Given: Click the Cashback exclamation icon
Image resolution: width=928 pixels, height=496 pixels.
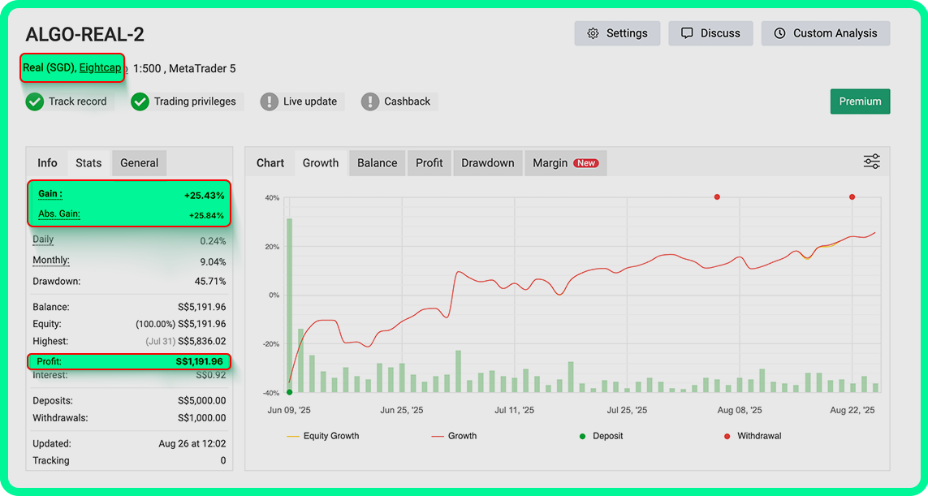Looking at the screenshot, I should pos(370,101).
